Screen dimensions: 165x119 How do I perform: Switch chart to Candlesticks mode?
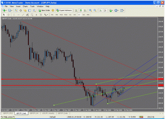click(81, 10)
